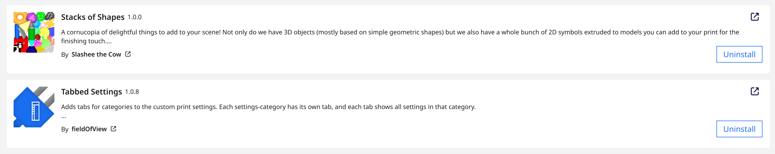Click the version number 1.0.0
This screenshot has height=154, width=775.
135,17
